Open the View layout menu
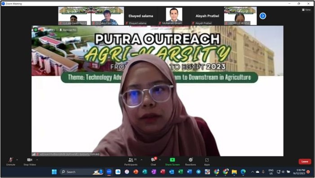Screen dimensions: 315x178 [x=306, y=9]
